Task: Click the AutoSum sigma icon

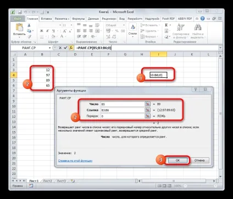Action: (x=167, y=25)
